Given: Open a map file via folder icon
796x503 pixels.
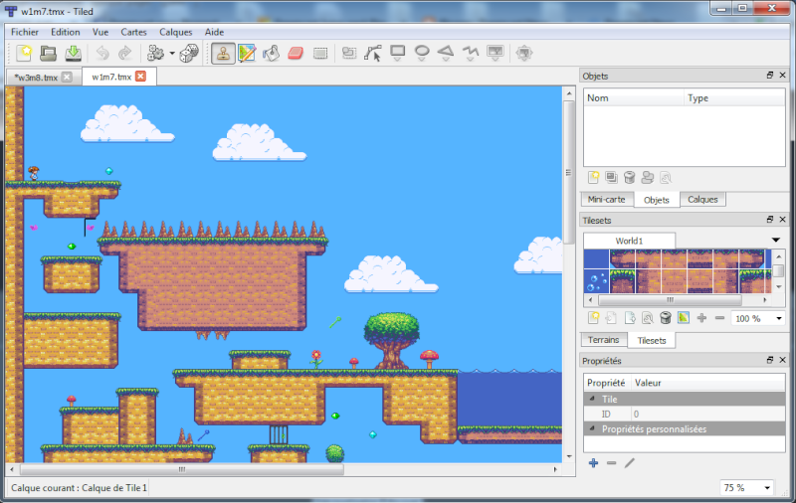Looking at the screenshot, I should [48, 53].
